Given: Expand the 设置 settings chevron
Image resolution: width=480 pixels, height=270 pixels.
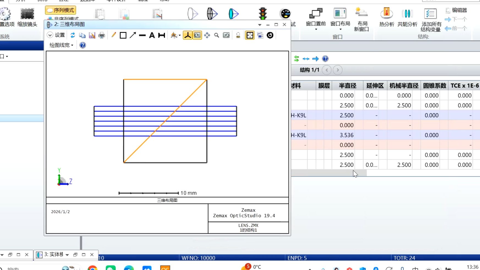Looking at the screenshot, I should pos(50,35).
